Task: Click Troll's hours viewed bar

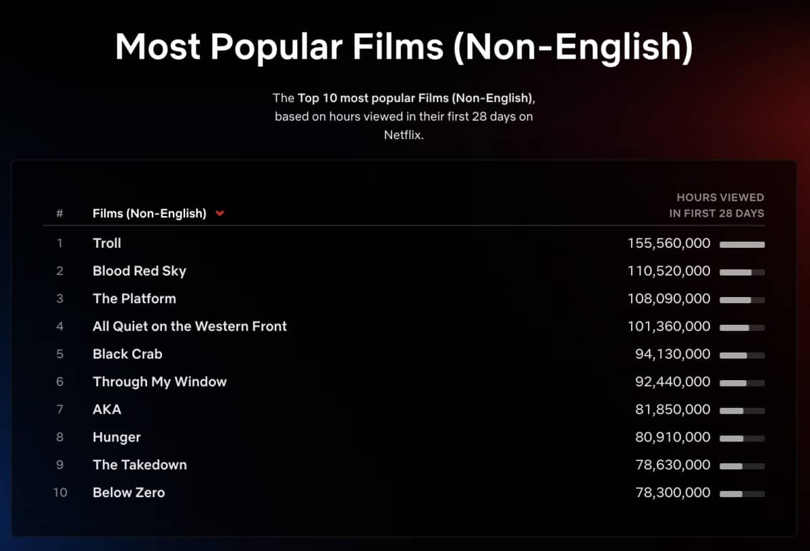Action: point(742,244)
